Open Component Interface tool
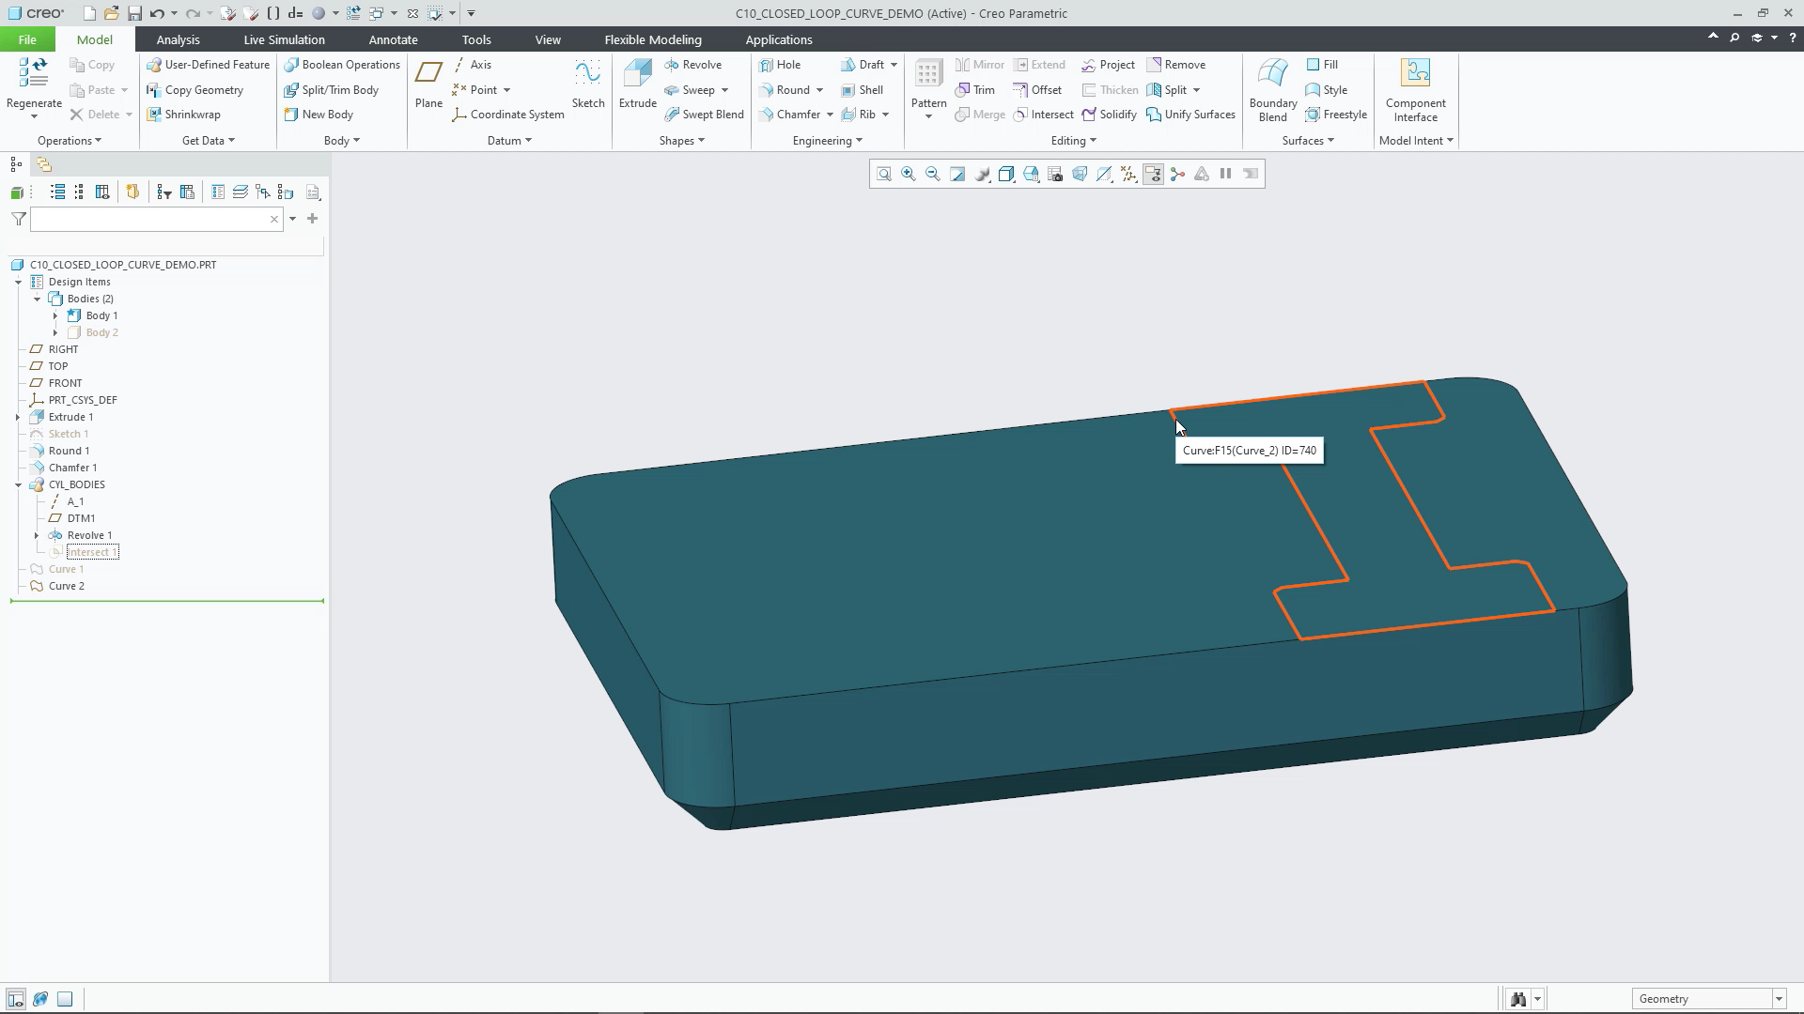 [x=1415, y=89]
